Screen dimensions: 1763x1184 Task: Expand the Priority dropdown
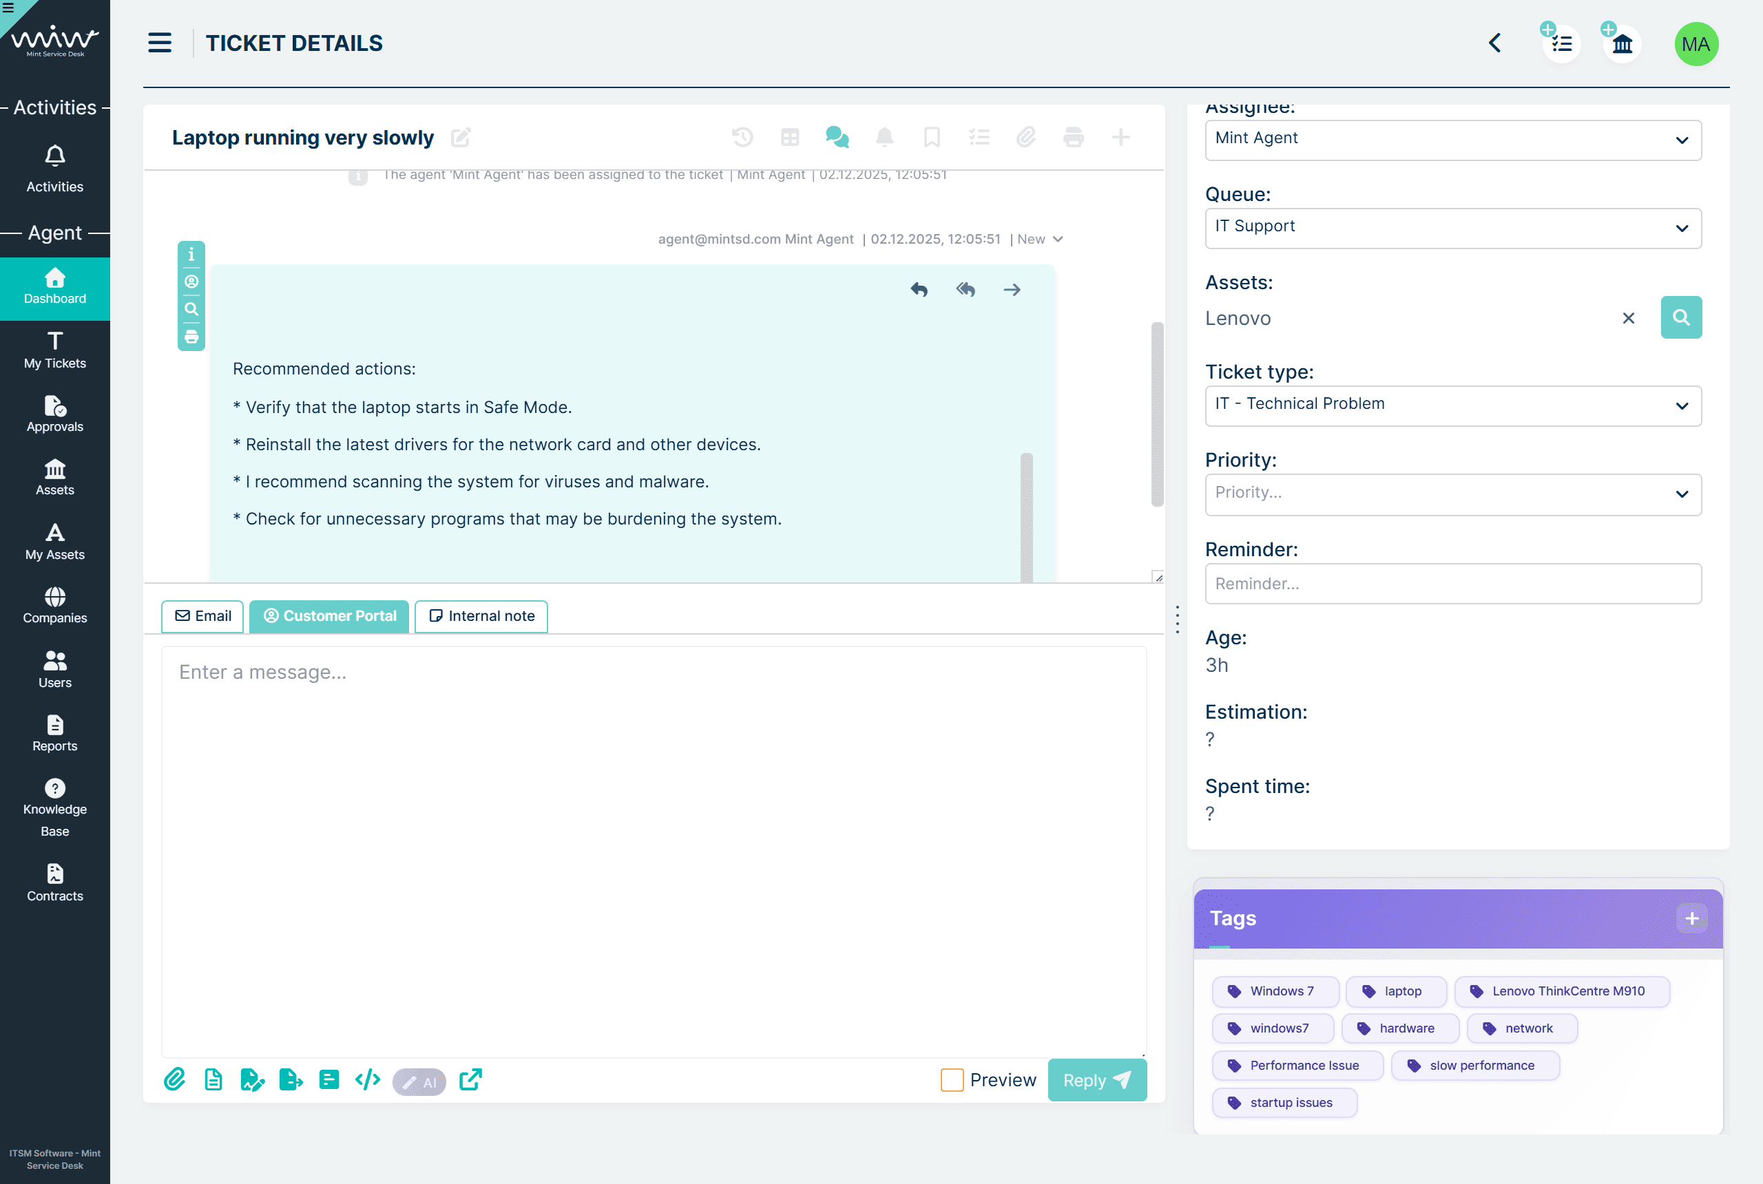click(1452, 494)
